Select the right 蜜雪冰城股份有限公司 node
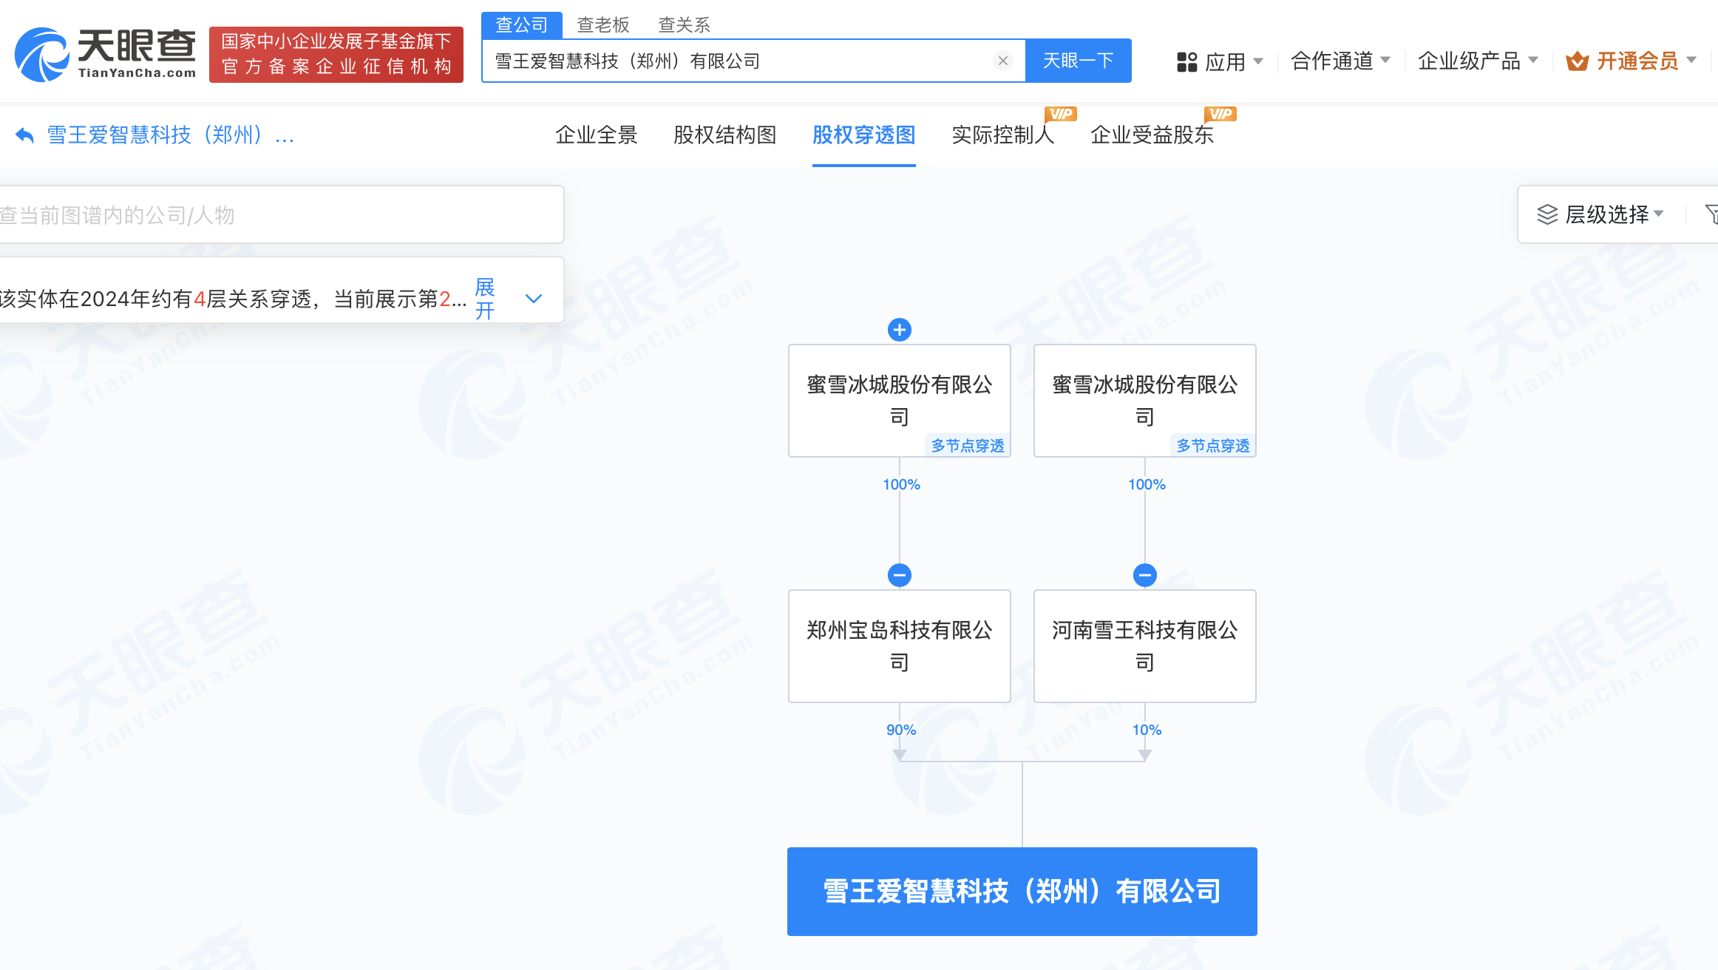Image resolution: width=1718 pixels, height=970 pixels. click(x=1145, y=401)
